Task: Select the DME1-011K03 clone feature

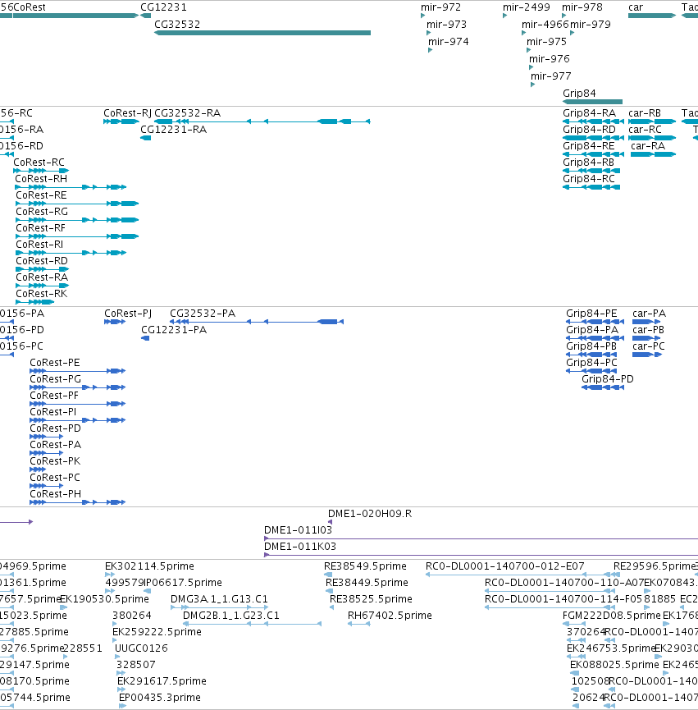Action: [481, 555]
